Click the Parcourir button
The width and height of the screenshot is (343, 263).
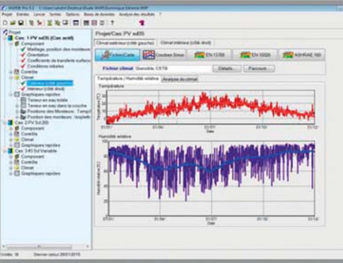(259, 69)
